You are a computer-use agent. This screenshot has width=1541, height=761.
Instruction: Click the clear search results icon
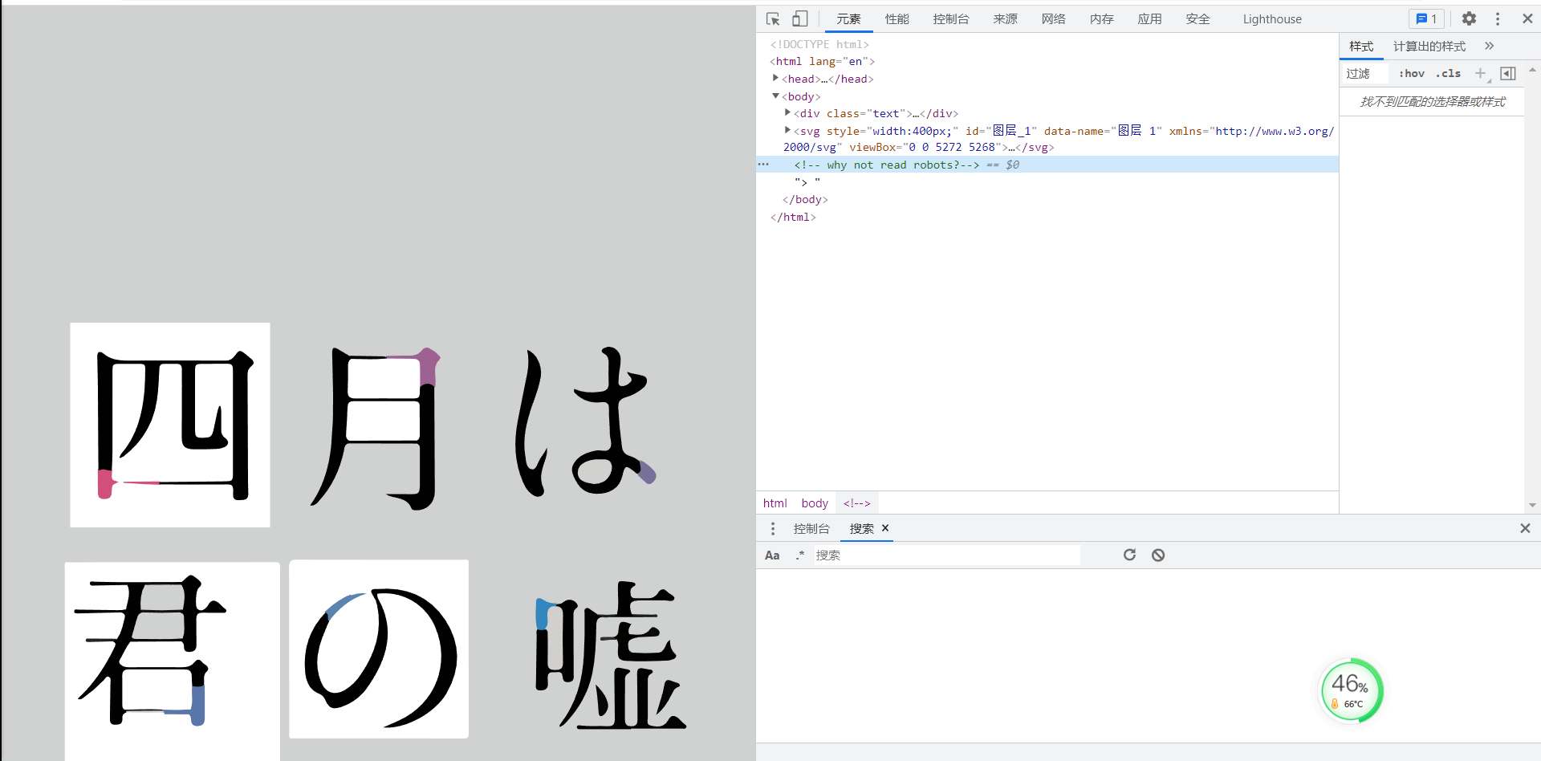(1158, 555)
